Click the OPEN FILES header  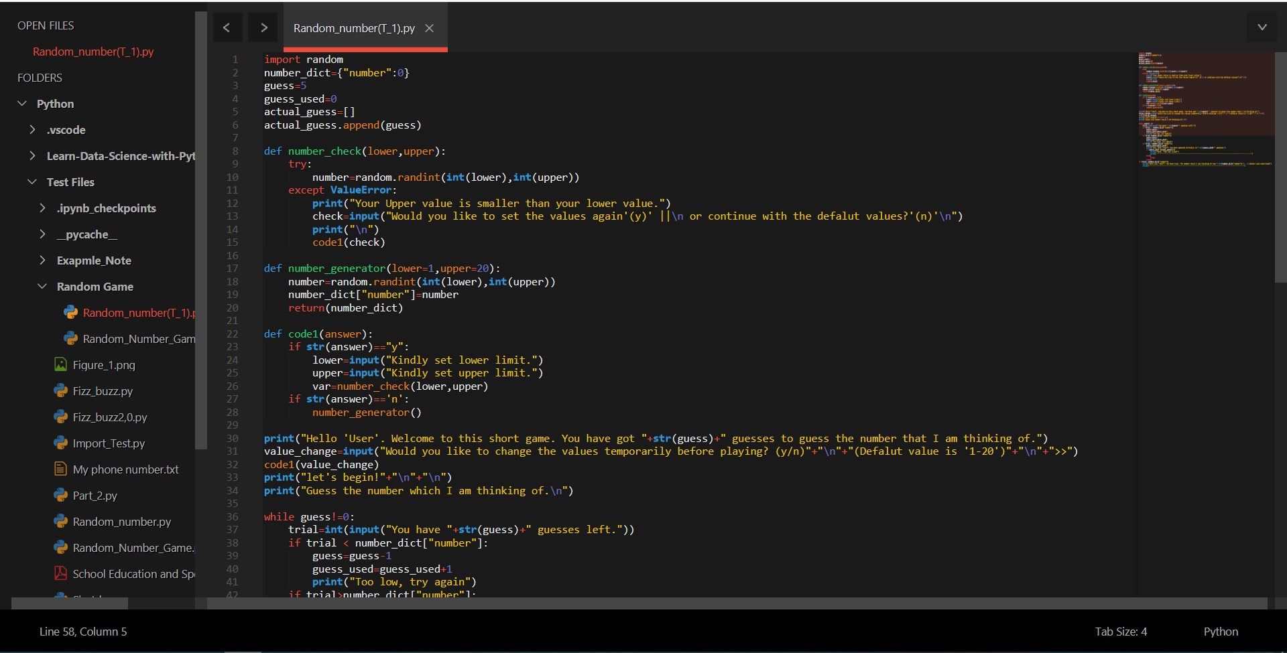[x=46, y=25]
